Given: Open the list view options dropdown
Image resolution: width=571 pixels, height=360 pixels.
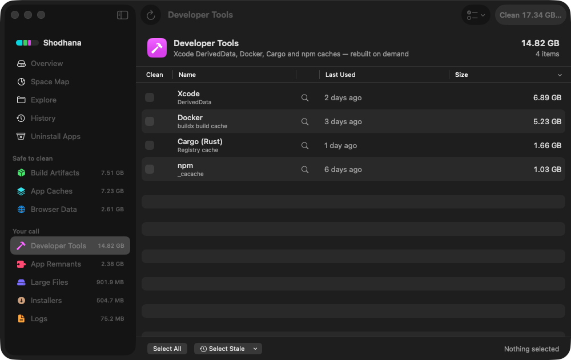Looking at the screenshot, I should tap(476, 15).
